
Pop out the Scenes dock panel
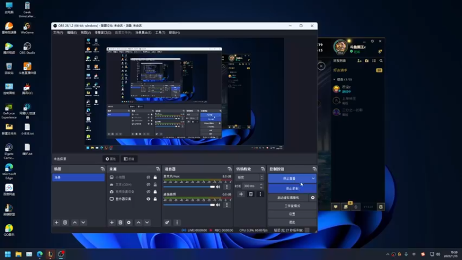103,169
